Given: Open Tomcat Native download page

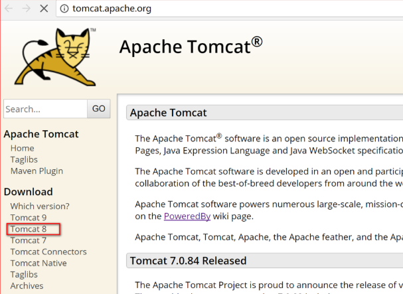Looking at the screenshot, I should [x=39, y=263].
